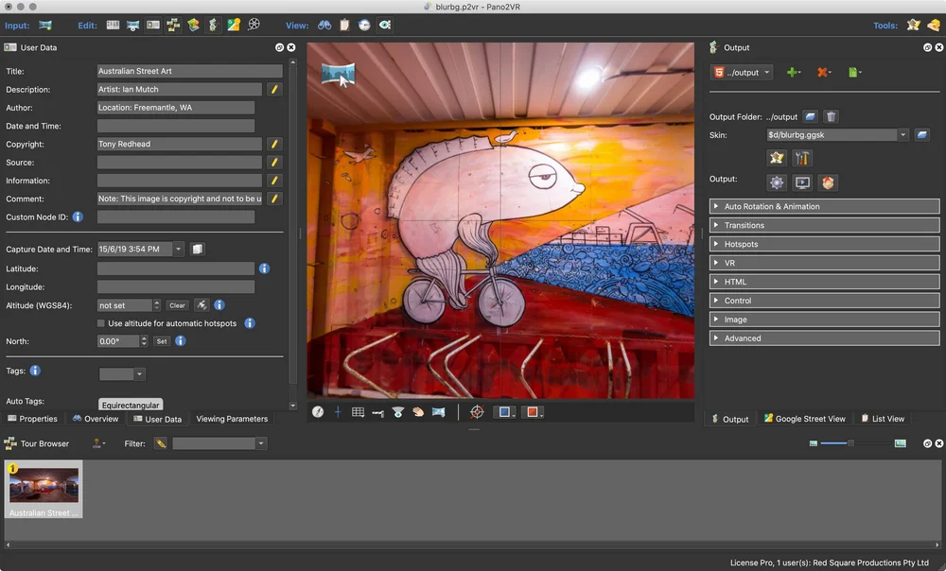Screen dimensions: 946x571
Task: Enable Use altitude for automatic hotspots checkbox
Action: click(101, 324)
